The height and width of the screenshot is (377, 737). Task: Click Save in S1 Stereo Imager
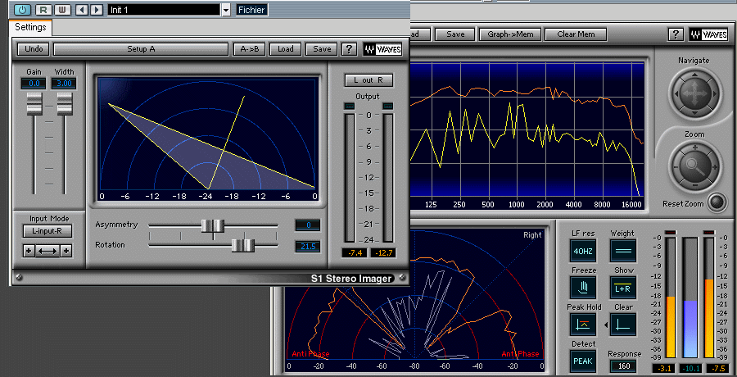pyautogui.click(x=322, y=49)
